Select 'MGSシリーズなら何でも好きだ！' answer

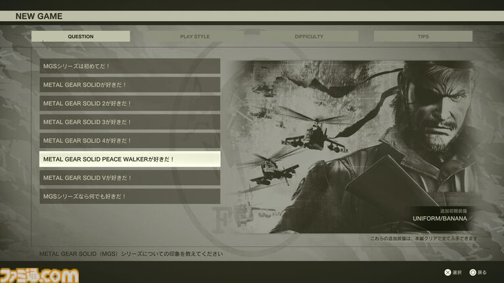pos(130,196)
